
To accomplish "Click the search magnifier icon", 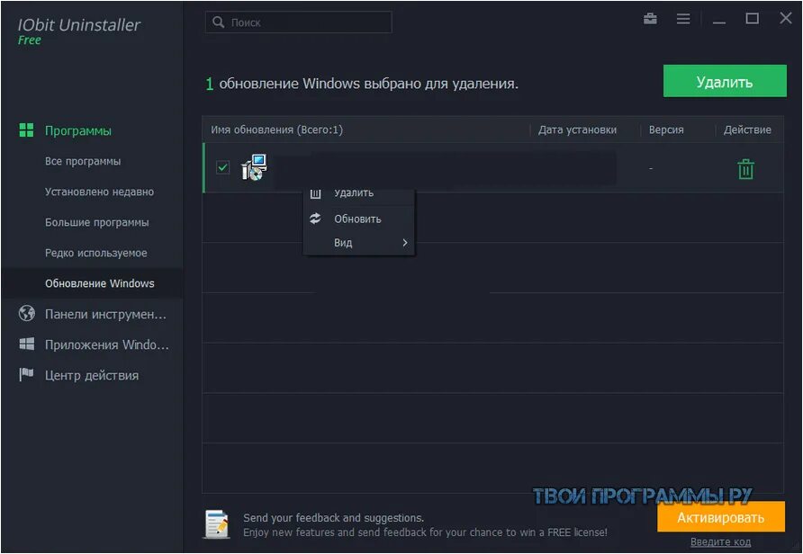I will coord(218,22).
